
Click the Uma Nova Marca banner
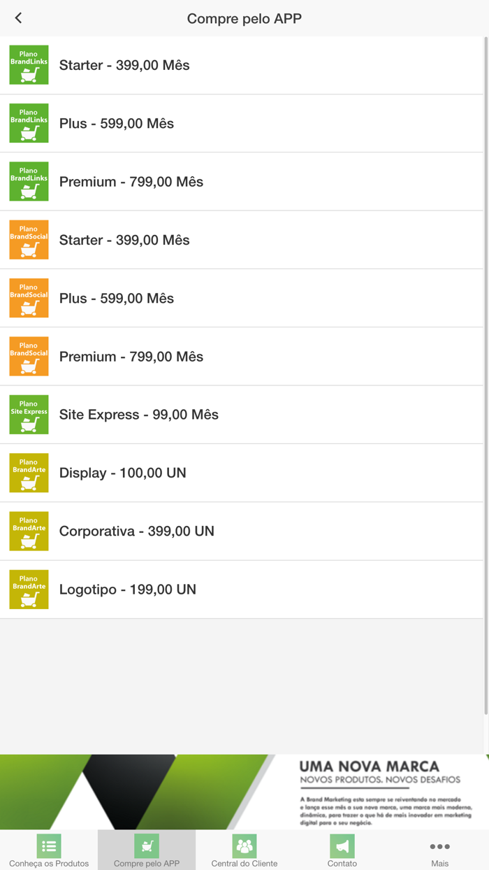245,792
